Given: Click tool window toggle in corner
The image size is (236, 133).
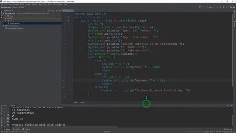Looking at the screenshot, I should tap(2, 132).
